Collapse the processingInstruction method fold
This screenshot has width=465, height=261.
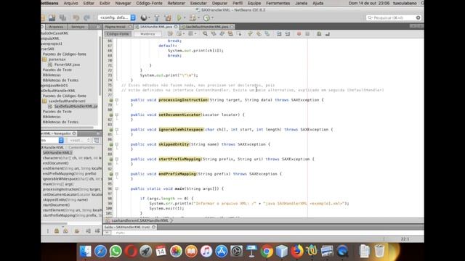point(117,100)
